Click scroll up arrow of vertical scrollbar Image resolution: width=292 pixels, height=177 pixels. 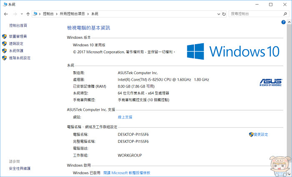point(289,22)
